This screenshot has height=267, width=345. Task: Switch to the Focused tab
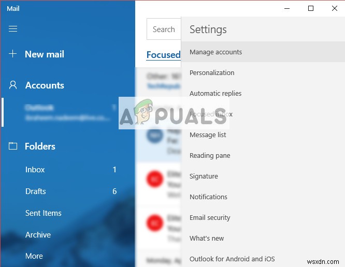point(164,55)
